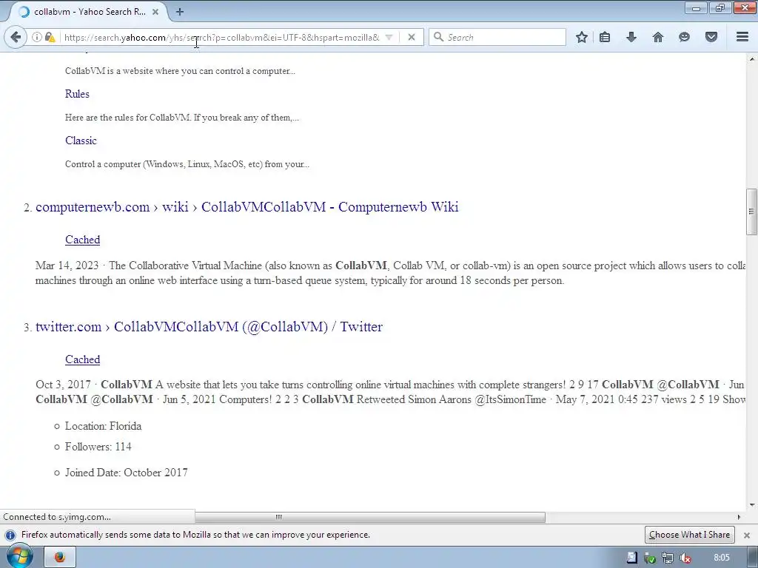The height and width of the screenshot is (568, 758).
Task: Click the Choose What I Share button
Action: [x=689, y=535]
